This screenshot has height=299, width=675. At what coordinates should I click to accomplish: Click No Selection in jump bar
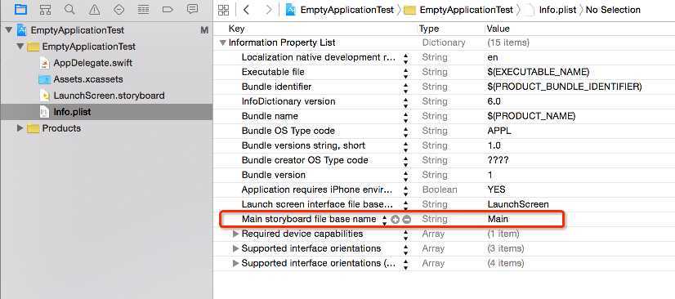613,10
